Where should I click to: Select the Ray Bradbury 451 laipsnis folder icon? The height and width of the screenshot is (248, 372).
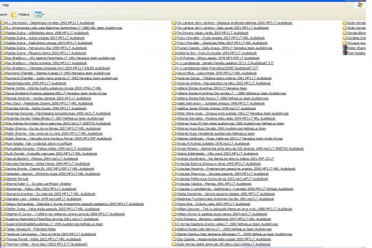pyautogui.click(x=3, y=57)
